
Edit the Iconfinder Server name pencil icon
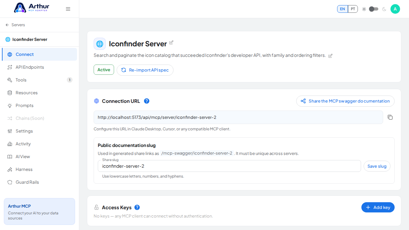pos(171,42)
